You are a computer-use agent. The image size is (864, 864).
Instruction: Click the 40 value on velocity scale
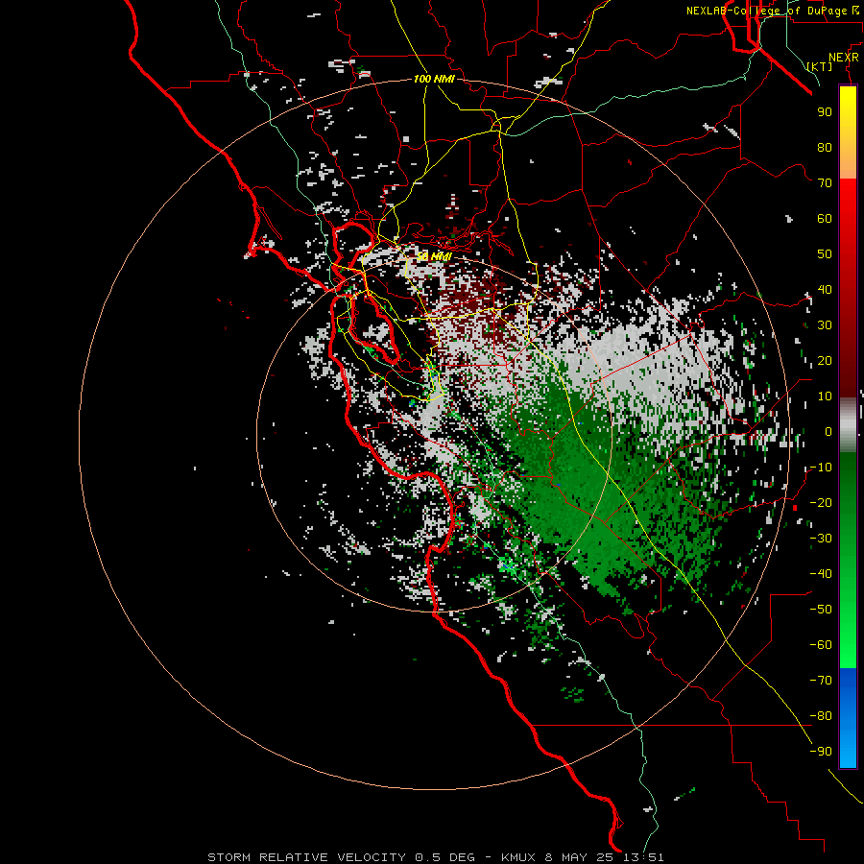[825, 289]
